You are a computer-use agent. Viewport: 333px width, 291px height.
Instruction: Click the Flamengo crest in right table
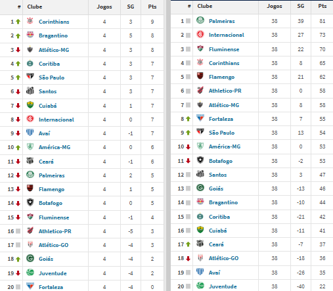pyautogui.click(x=200, y=76)
